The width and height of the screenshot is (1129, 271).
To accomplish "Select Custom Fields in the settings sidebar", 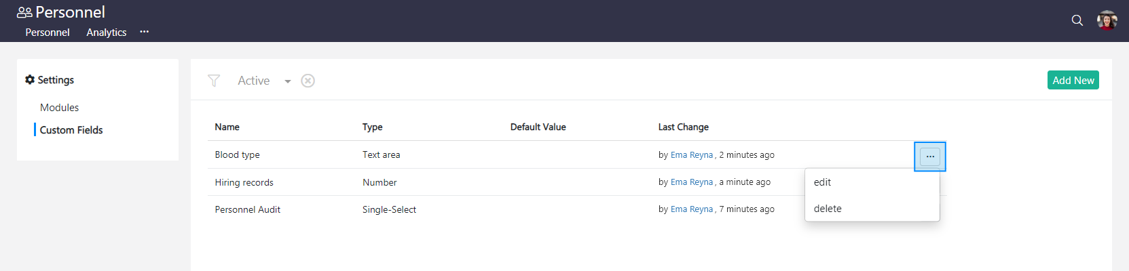I will (71, 130).
